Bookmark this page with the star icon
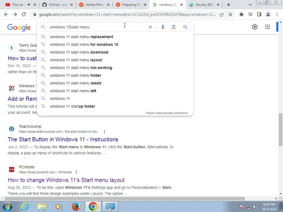Image resolution: width=283 pixels, height=212 pixels. pos(230,14)
